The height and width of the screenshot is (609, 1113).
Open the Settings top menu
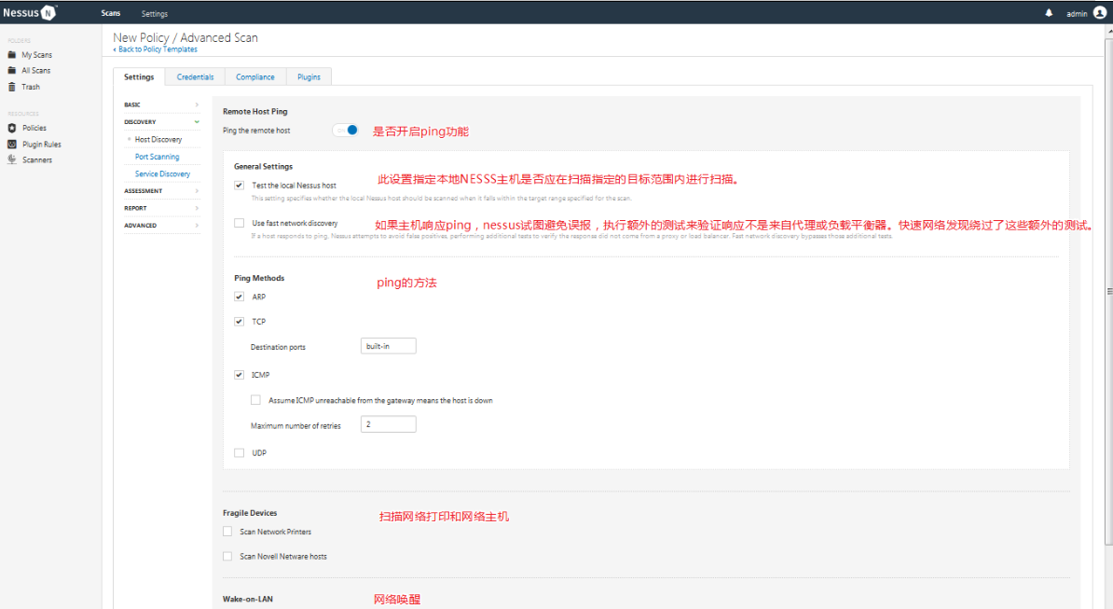click(x=155, y=13)
